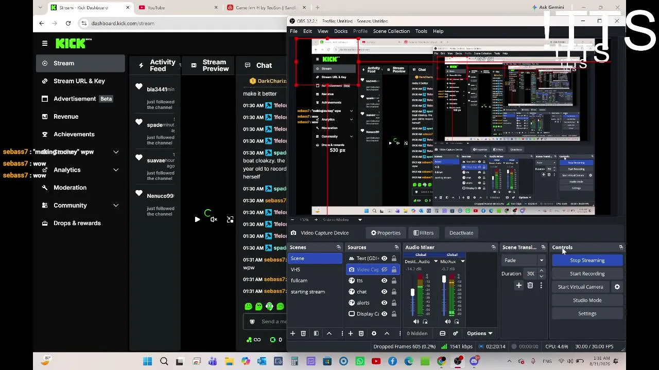Expand the sidebar section above Analytics
This screenshot has width=659, height=370.
(116, 152)
